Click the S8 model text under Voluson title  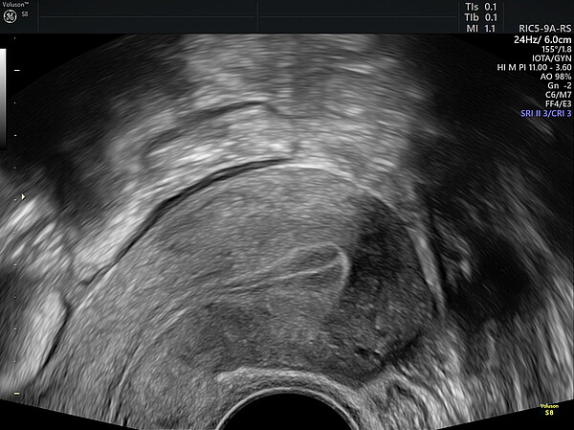tap(25, 14)
